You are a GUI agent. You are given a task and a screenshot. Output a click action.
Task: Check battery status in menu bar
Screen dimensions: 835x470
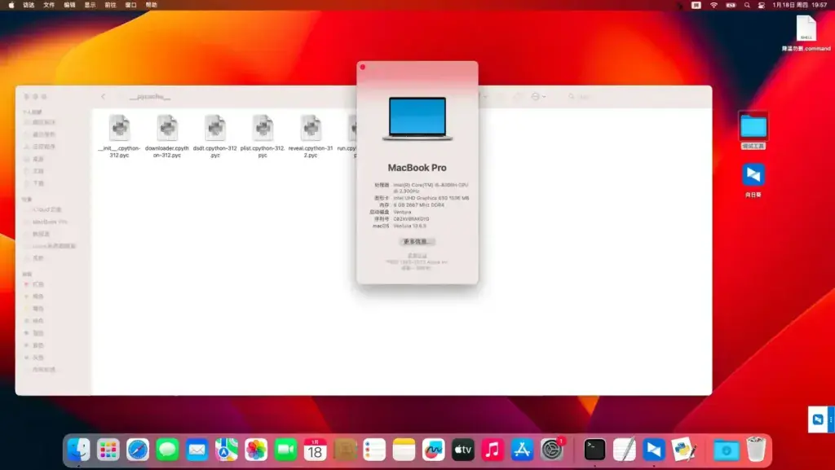click(x=731, y=5)
